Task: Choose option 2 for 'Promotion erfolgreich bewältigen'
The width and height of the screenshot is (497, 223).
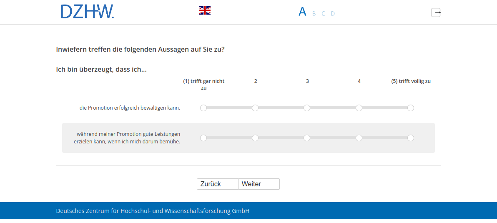Action: pyautogui.click(x=255, y=108)
